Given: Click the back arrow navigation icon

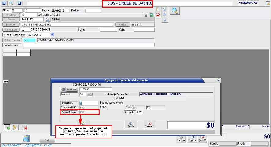Looking at the screenshot, I should click(x=4, y=3).
